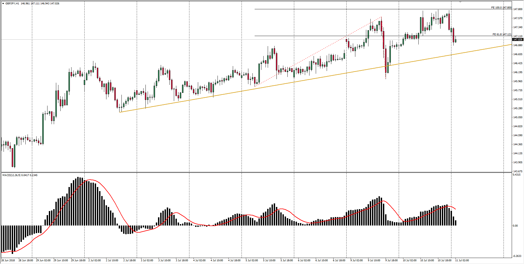Select the FE 100.0 147.800 level label
This screenshot has height=264, width=524.
(501, 8)
